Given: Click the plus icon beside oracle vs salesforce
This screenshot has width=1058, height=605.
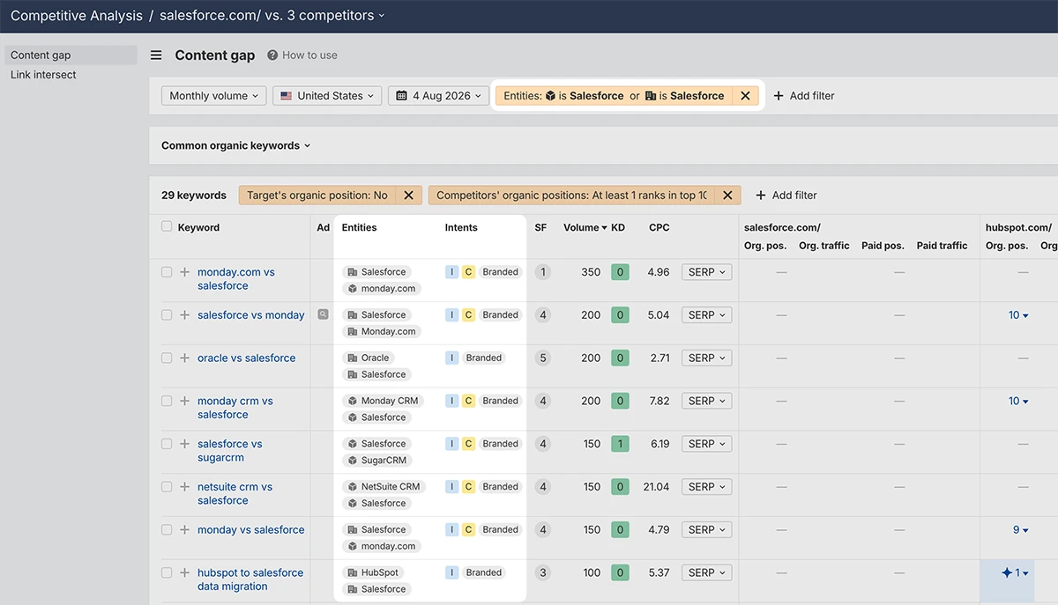Looking at the screenshot, I should 184,358.
